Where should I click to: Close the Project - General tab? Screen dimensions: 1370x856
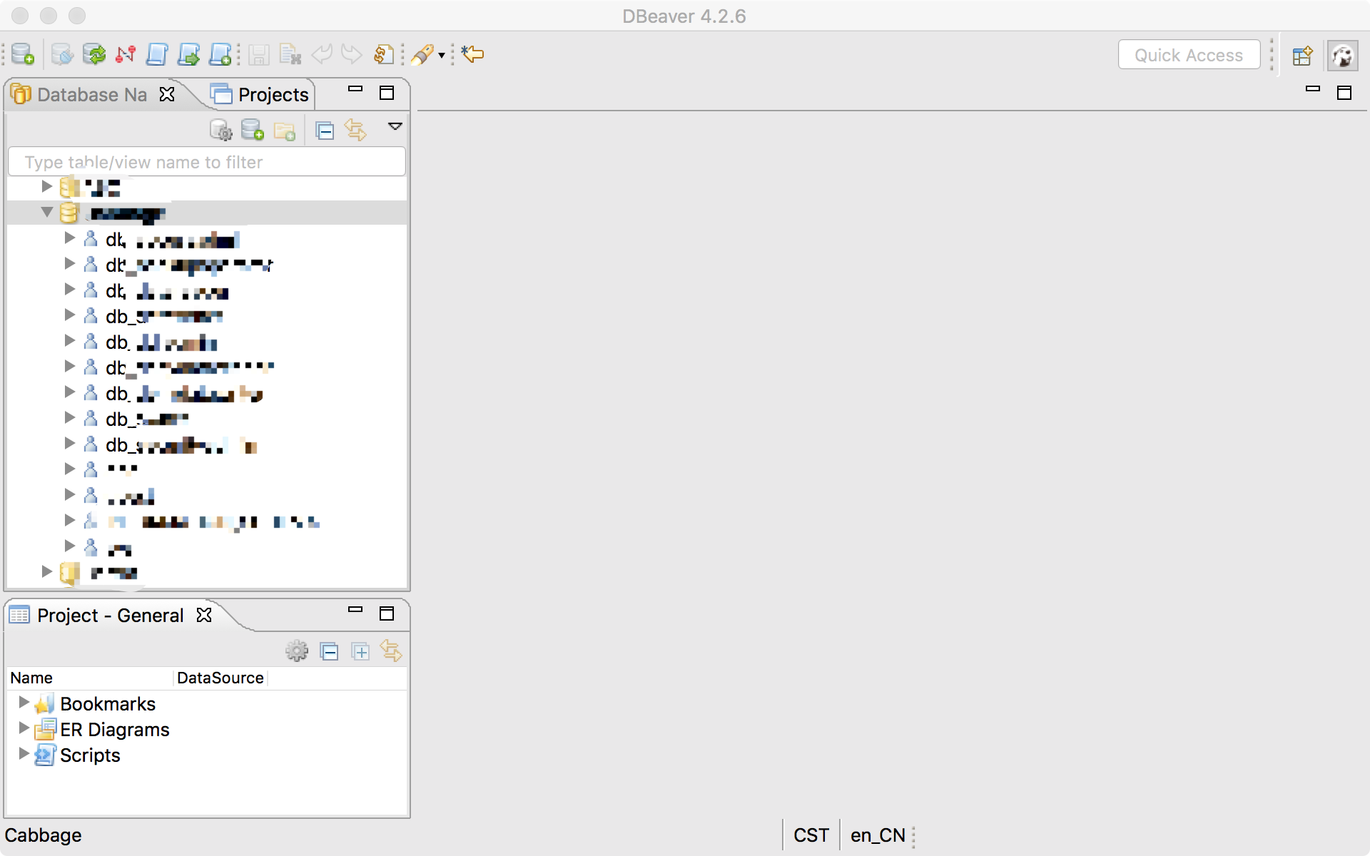(x=204, y=615)
